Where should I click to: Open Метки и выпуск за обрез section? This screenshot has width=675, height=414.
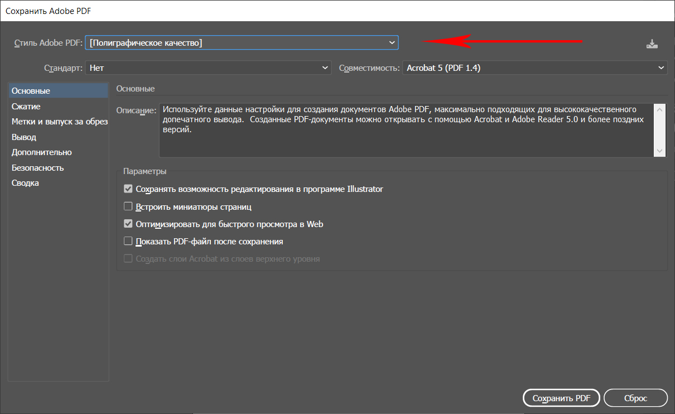(58, 122)
